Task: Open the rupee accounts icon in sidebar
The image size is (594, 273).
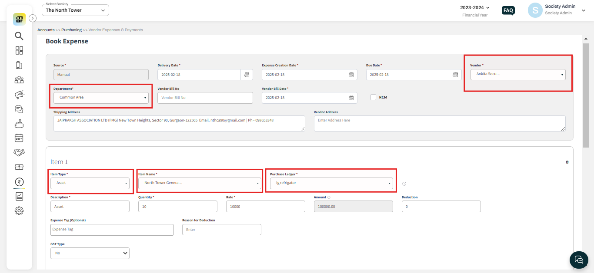Action: click(19, 182)
